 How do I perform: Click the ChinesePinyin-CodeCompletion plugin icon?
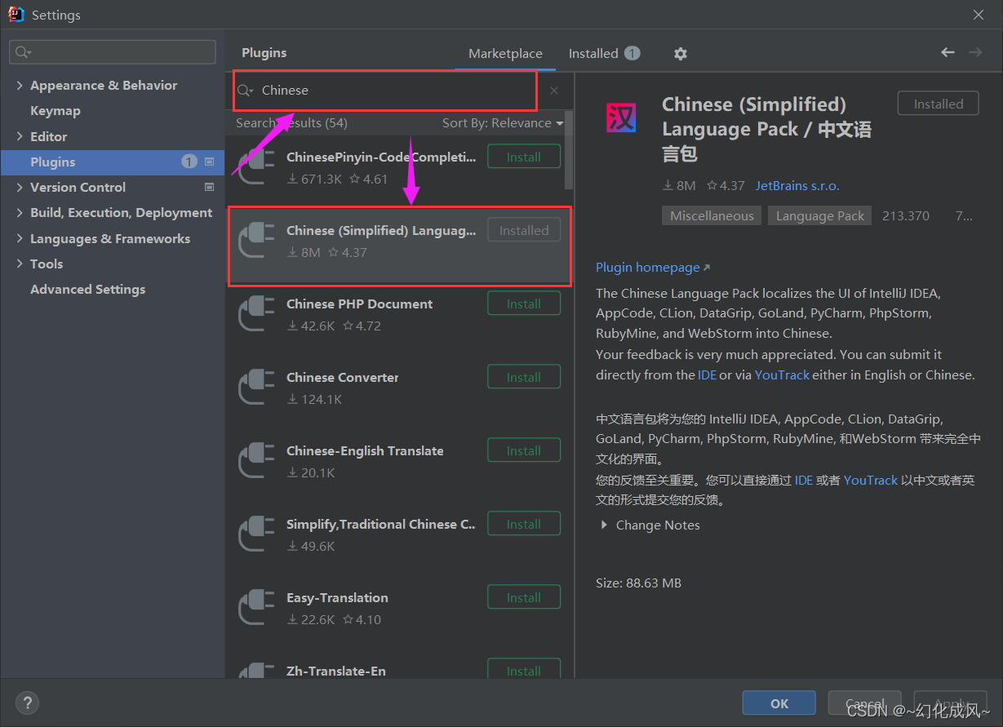click(x=256, y=168)
